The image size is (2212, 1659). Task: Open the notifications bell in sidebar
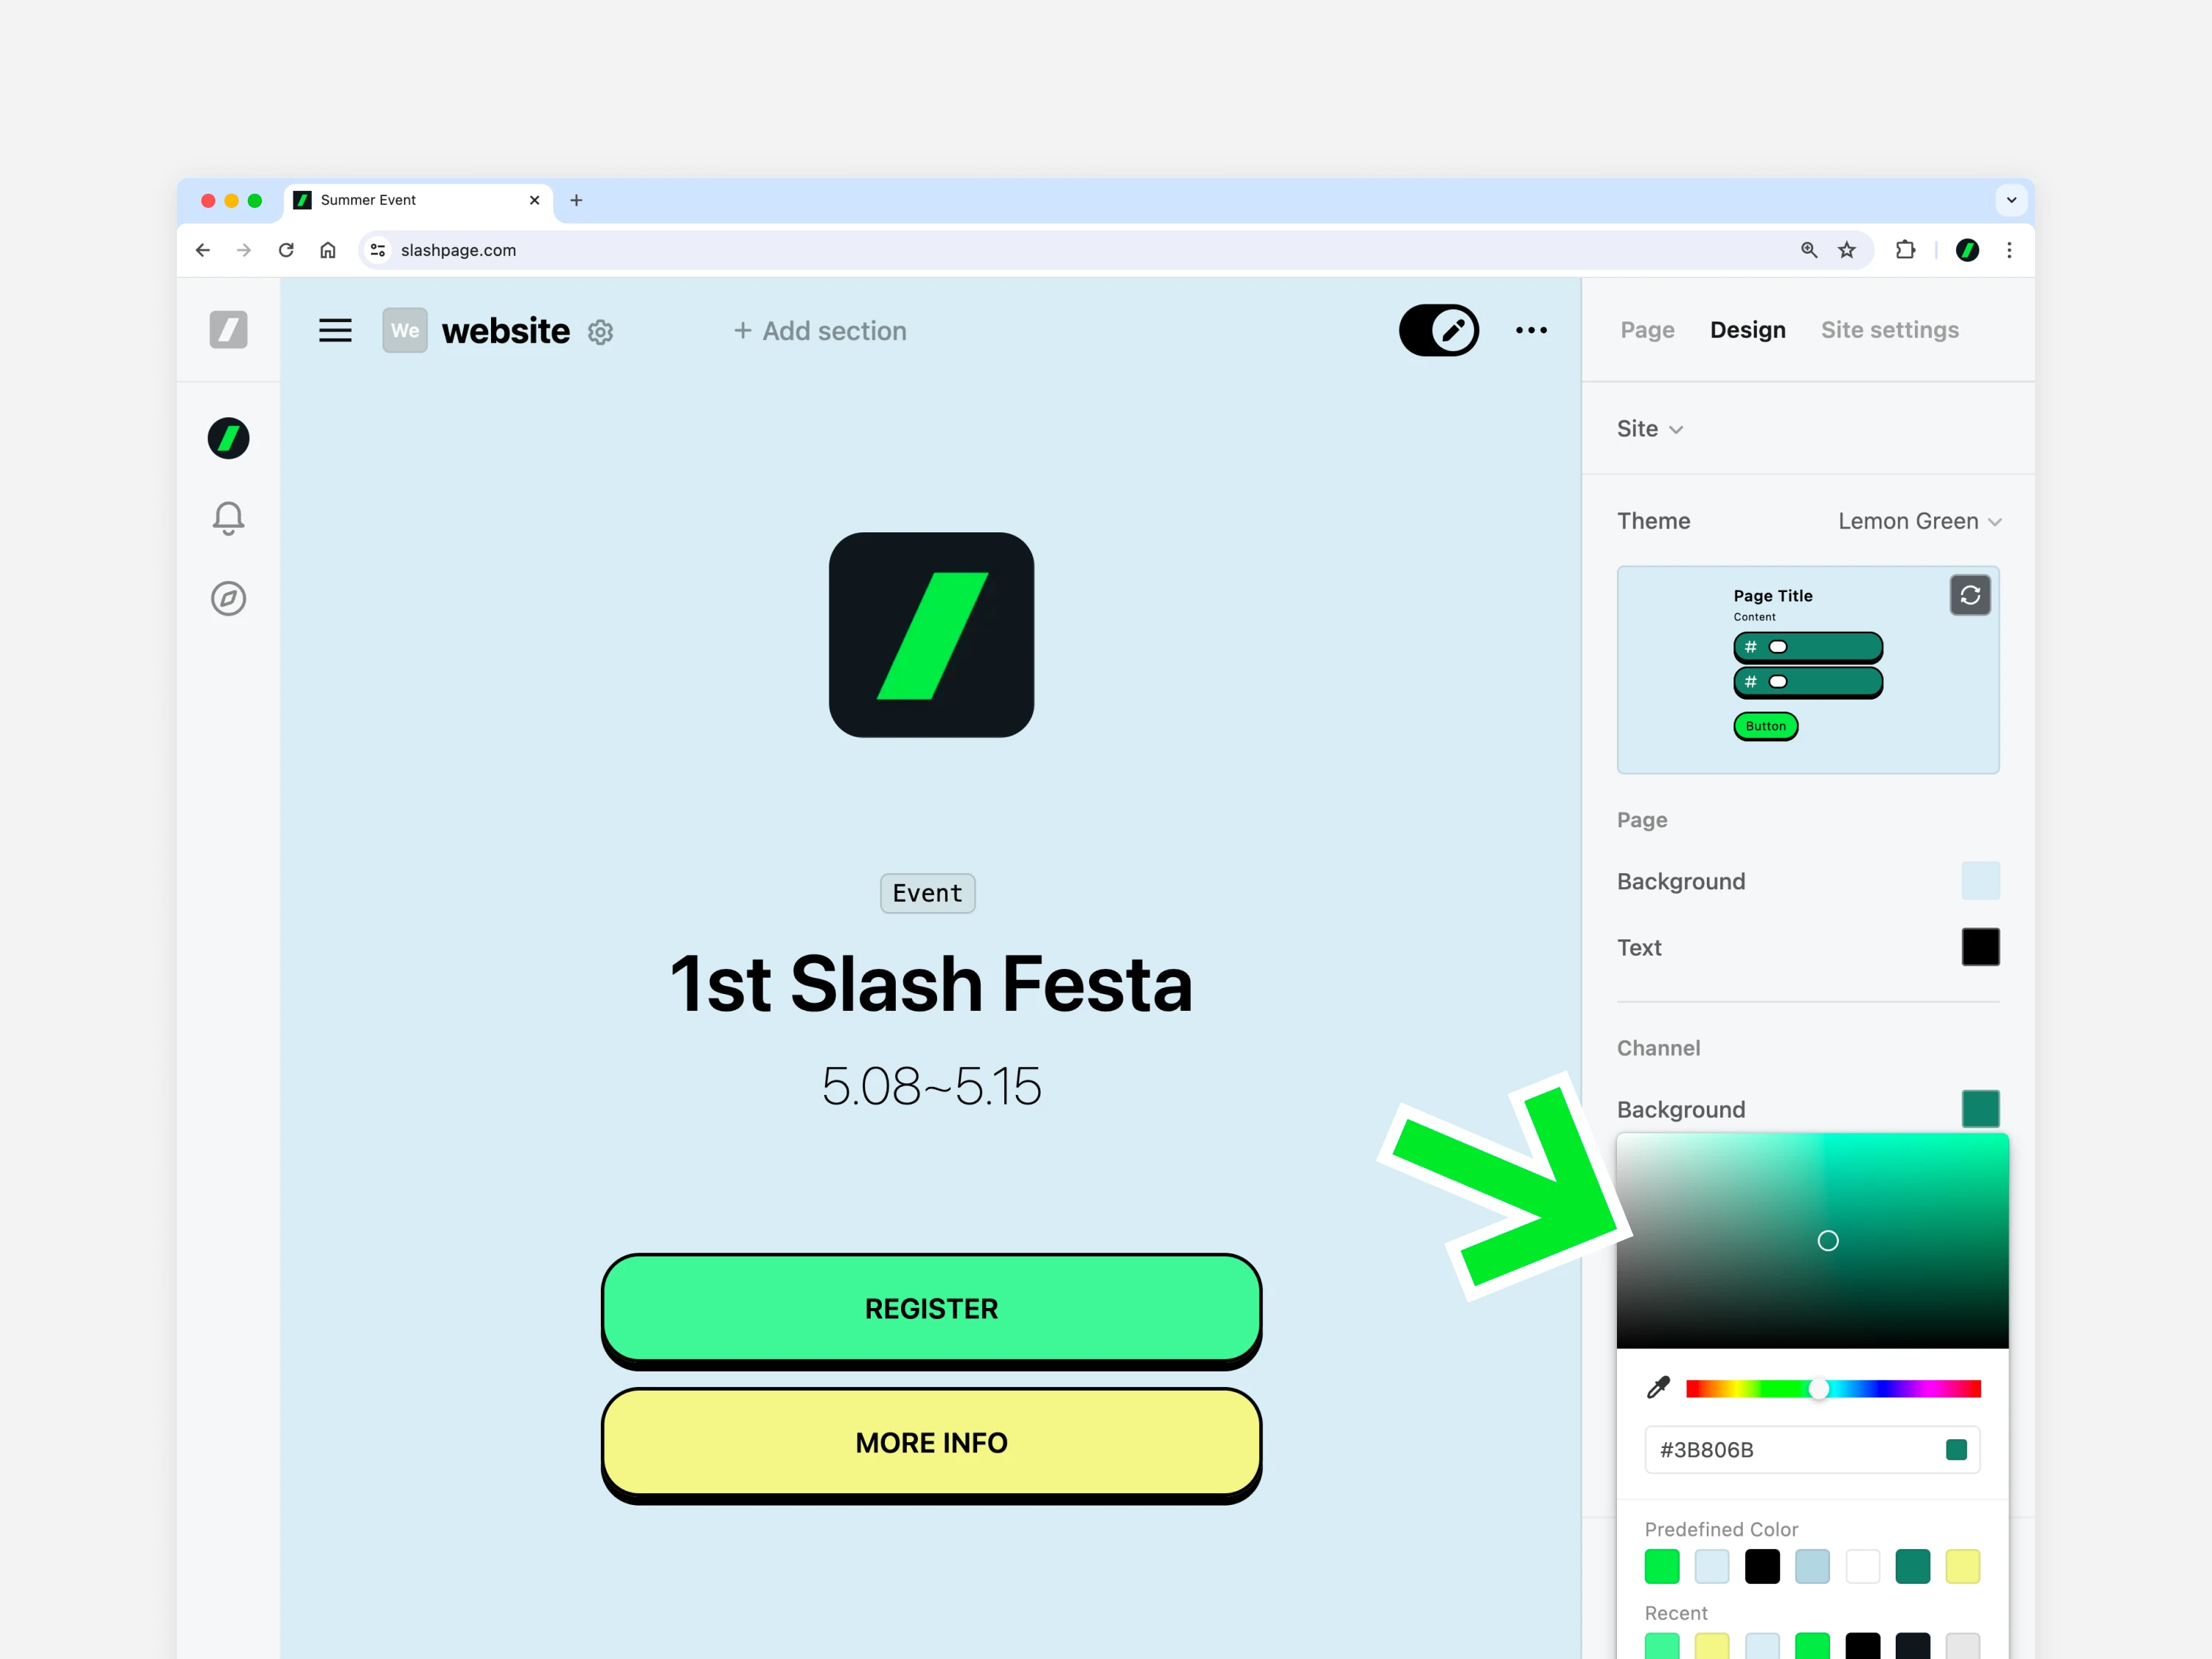(228, 517)
